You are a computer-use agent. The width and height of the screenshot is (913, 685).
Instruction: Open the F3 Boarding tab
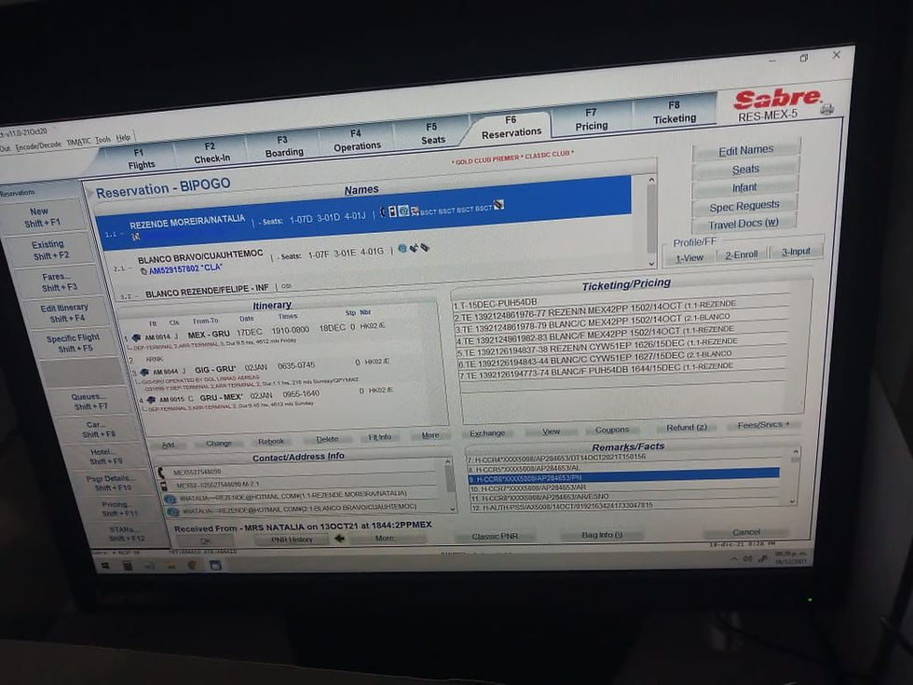click(x=283, y=146)
